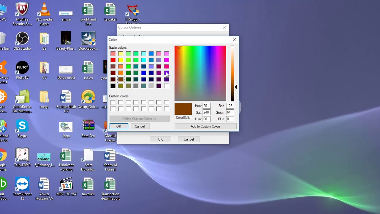Click the Red value field
This screenshot has width=380, height=214.
(x=230, y=106)
